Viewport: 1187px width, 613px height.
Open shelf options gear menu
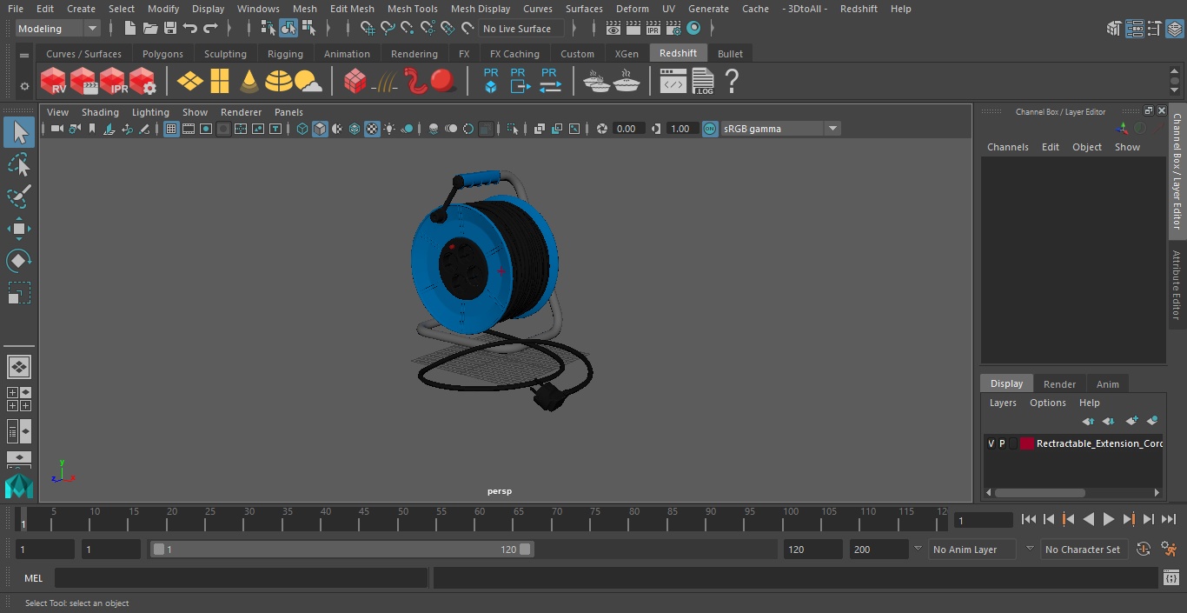click(x=24, y=86)
